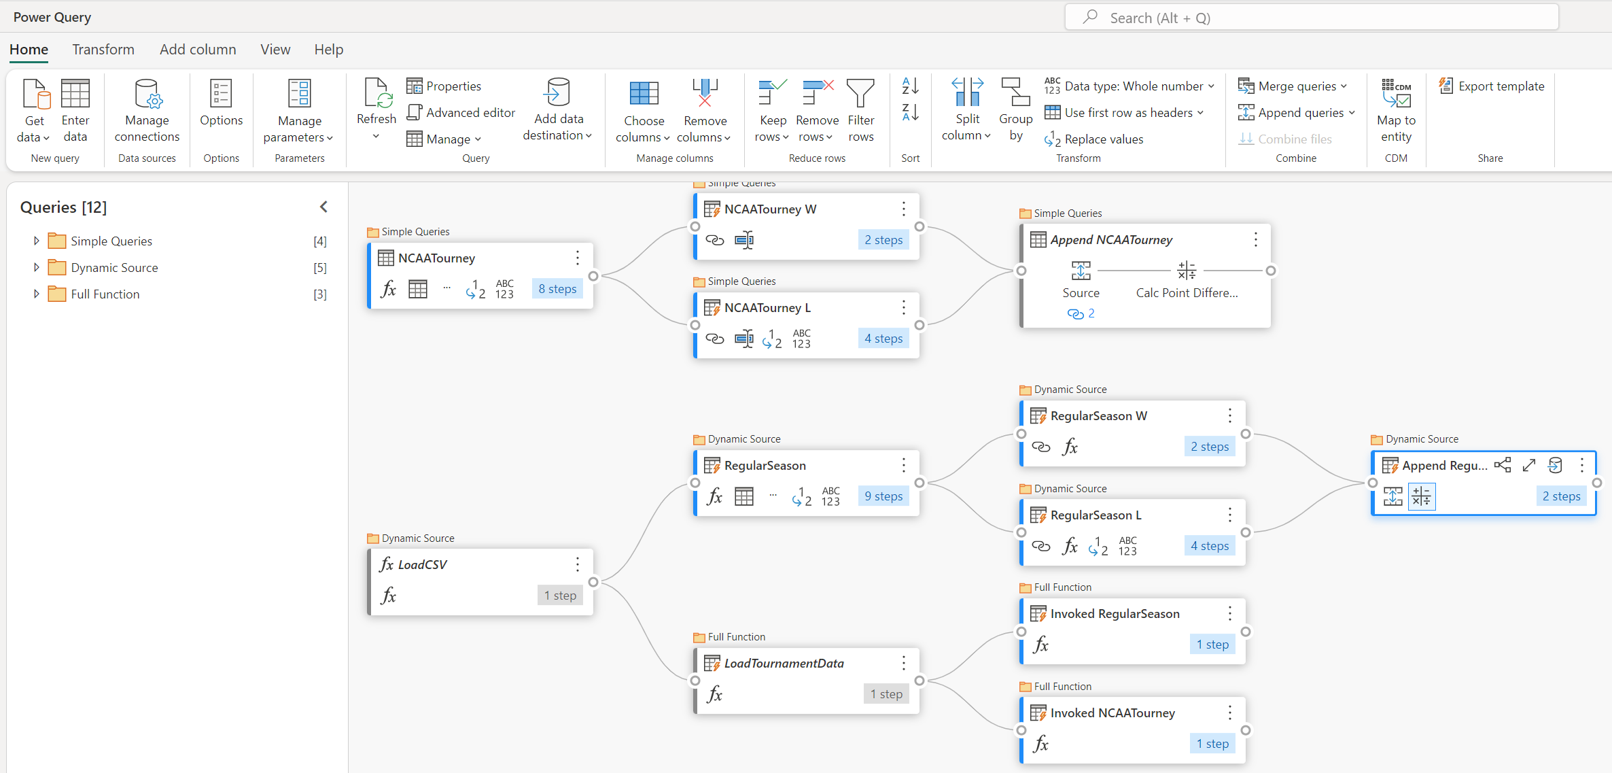Screen dimensions: 1612x773
Task: Open Choose columns
Action: [643, 111]
